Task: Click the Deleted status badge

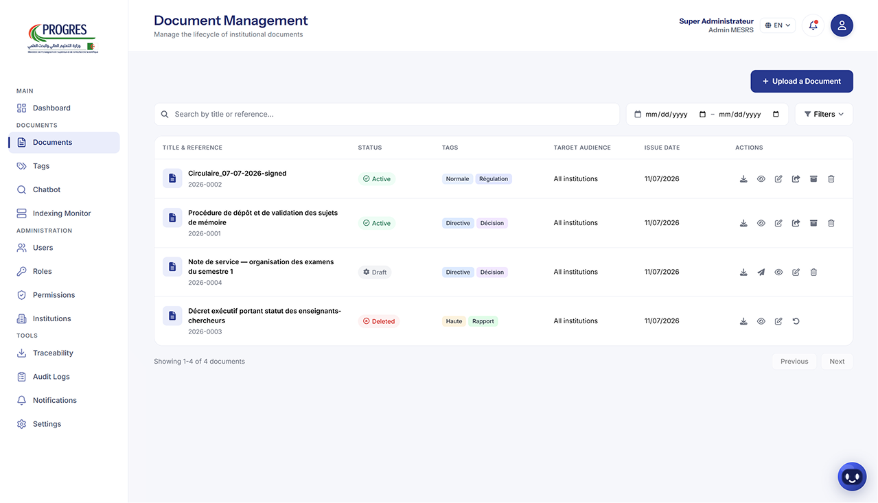Action: 379,321
